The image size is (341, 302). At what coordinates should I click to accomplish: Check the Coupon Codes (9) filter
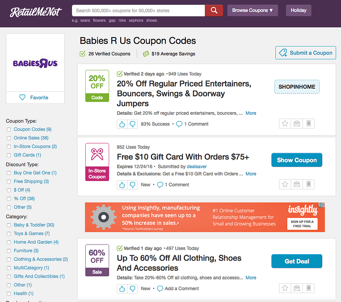[x=9, y=130]
